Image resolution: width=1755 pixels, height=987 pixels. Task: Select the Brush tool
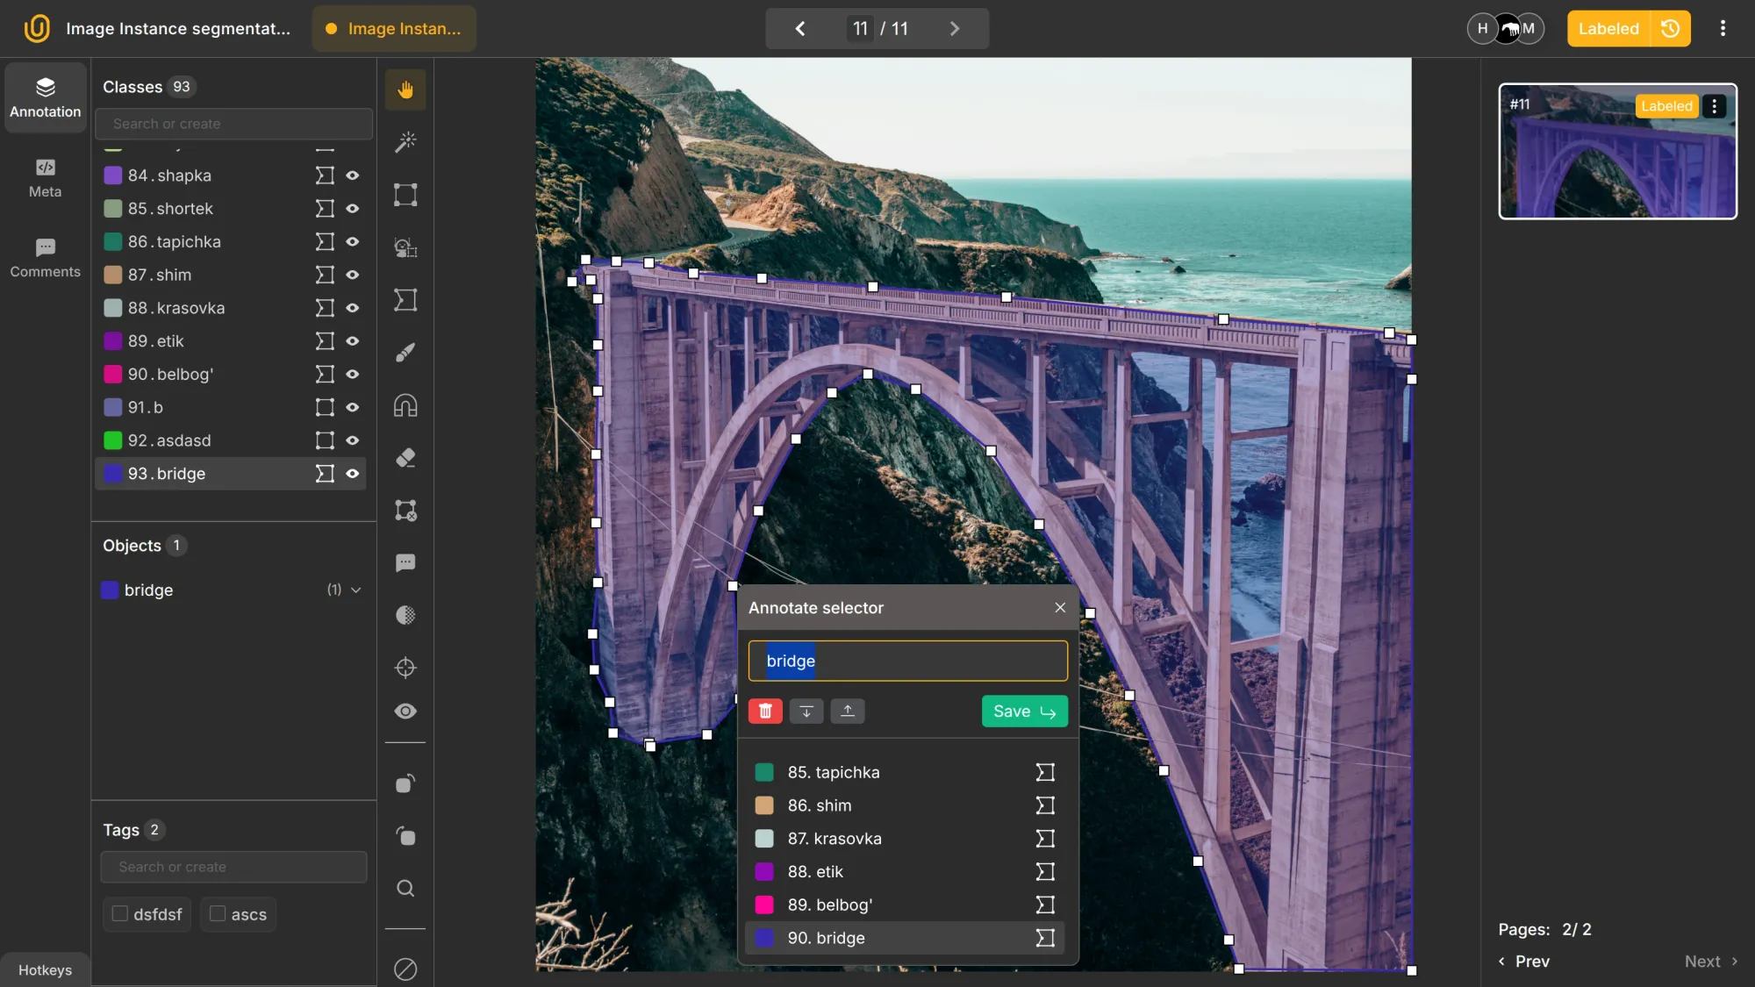click(405, 352)
